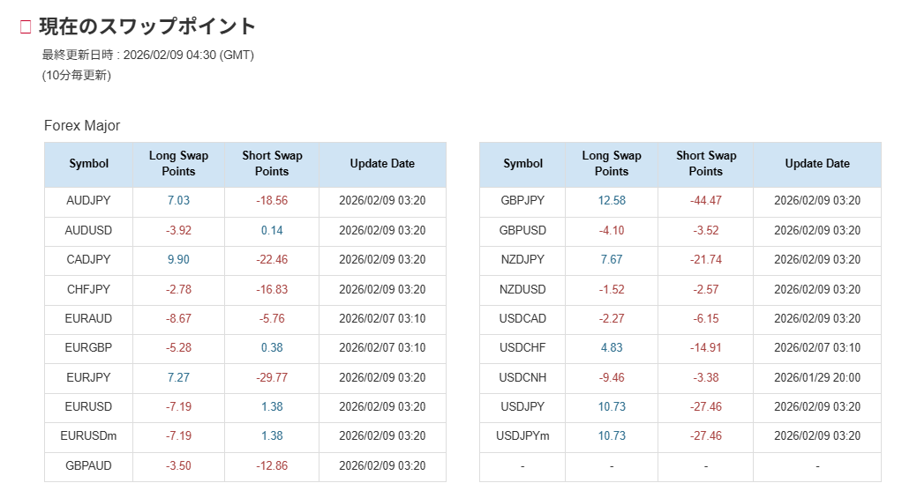Click the USDCHF long swap value 4.83
Viewport: 917px width, 498px height.
coord(611,348)
